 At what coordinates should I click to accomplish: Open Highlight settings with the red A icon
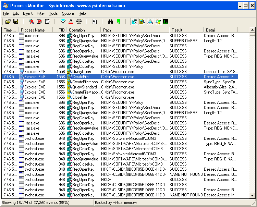coord(71,22)
